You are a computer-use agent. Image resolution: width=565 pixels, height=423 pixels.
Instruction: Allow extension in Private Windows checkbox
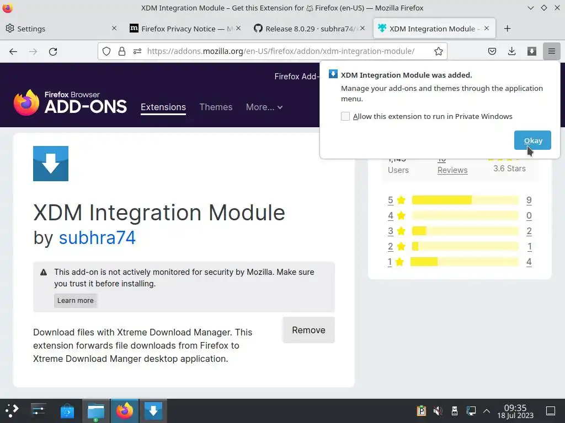coord(345,116)
